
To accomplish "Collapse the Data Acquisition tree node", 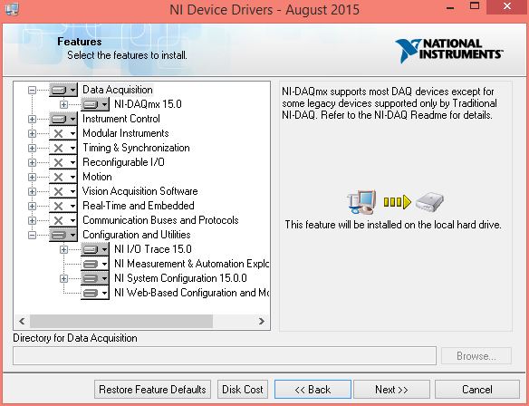I will [x=32, y=90].
